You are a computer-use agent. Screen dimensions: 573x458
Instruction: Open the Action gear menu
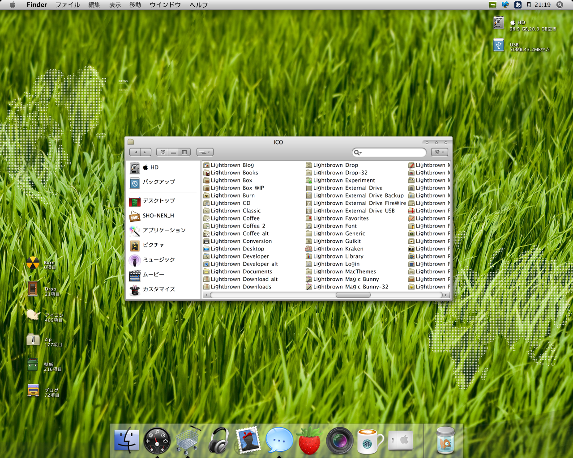[440, 152]
